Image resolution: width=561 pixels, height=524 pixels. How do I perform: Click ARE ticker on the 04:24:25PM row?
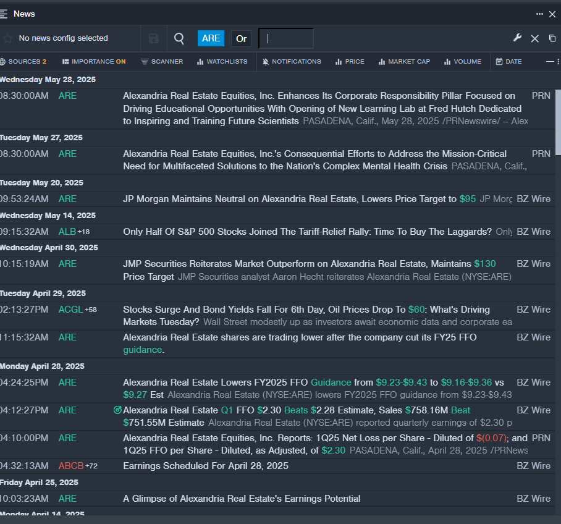67,382
